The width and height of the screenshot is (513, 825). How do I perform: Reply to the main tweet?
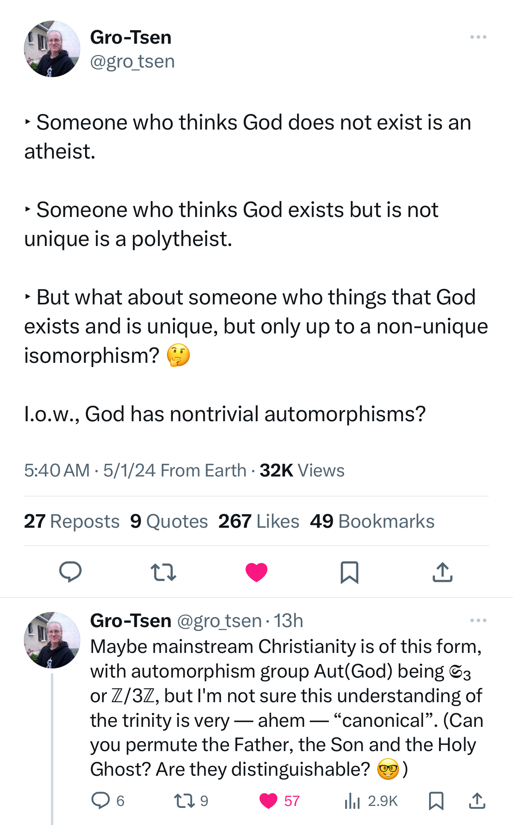[x=70, y=572]
